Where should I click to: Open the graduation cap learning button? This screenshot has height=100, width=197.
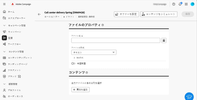click(x=189, y=97)
